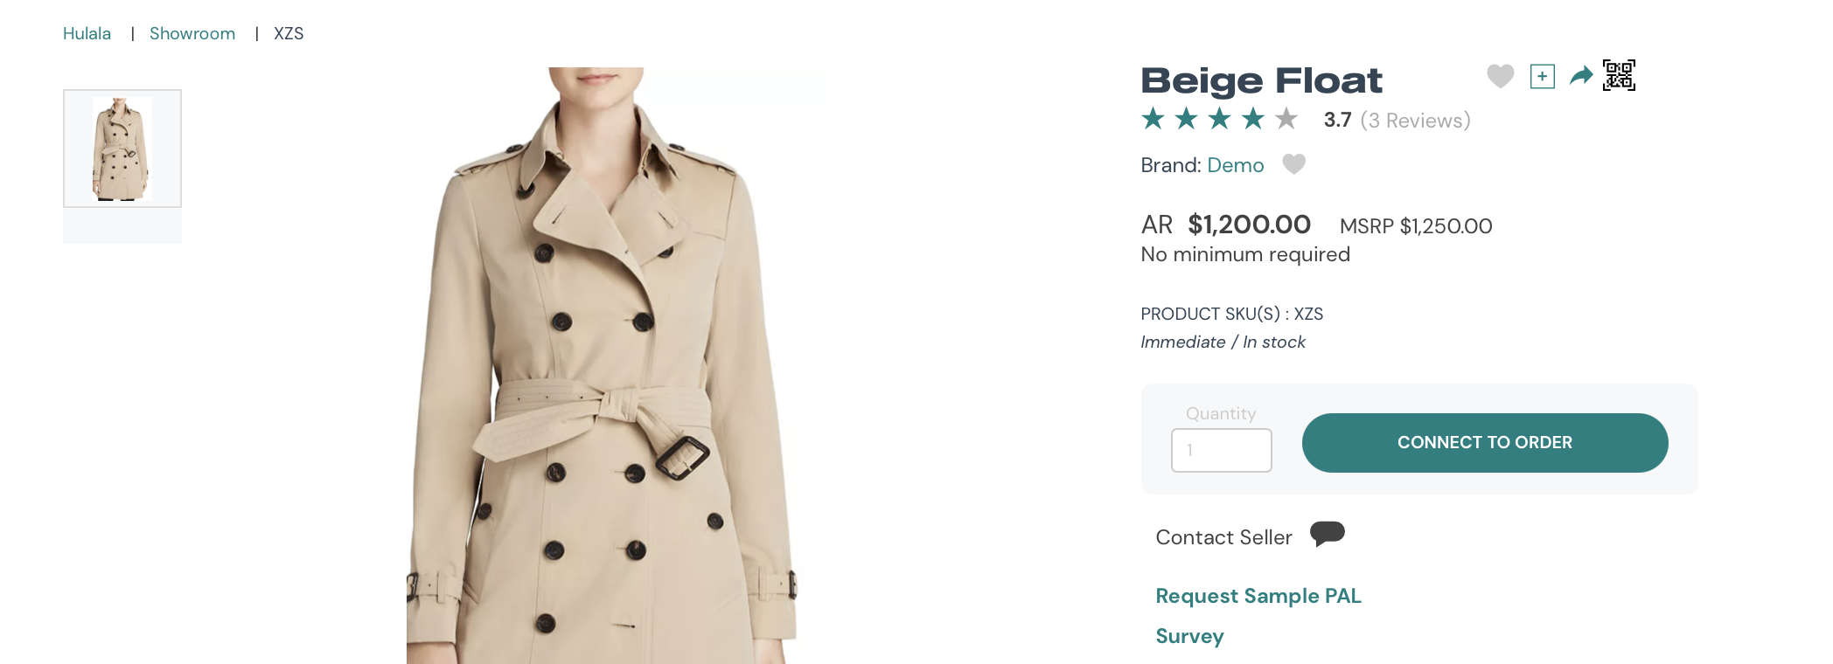Click the third rating star

coord(1219,119)
